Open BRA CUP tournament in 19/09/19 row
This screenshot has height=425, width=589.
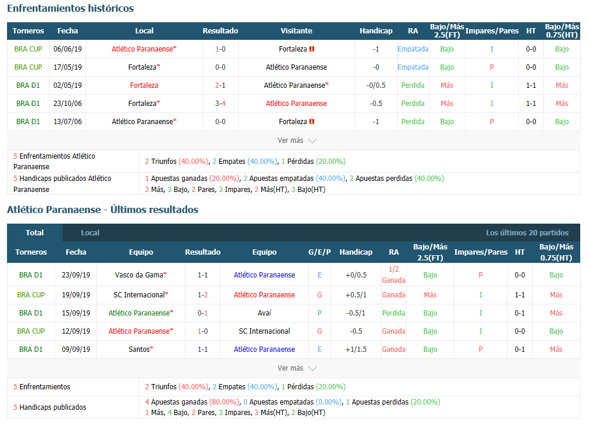[31, 295]
